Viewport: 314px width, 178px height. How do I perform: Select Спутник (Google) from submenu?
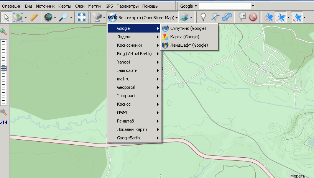click(188, 28)
